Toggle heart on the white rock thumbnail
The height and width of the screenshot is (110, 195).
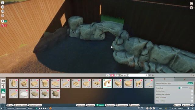27,91
